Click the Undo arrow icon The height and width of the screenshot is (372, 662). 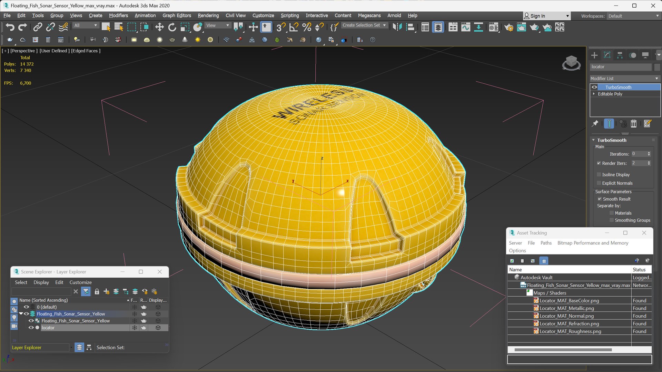tap(10, 27)
